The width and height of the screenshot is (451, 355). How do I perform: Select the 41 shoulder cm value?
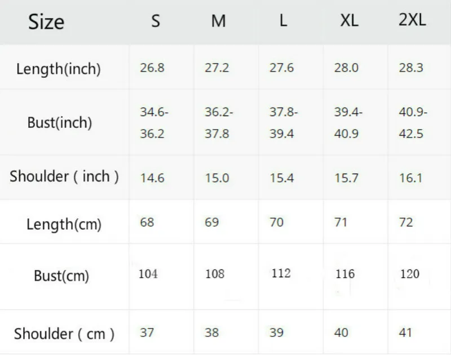405,332
